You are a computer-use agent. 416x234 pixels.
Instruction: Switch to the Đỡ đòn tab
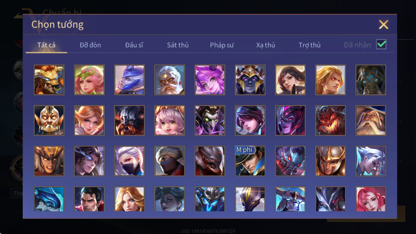[90, 45]
